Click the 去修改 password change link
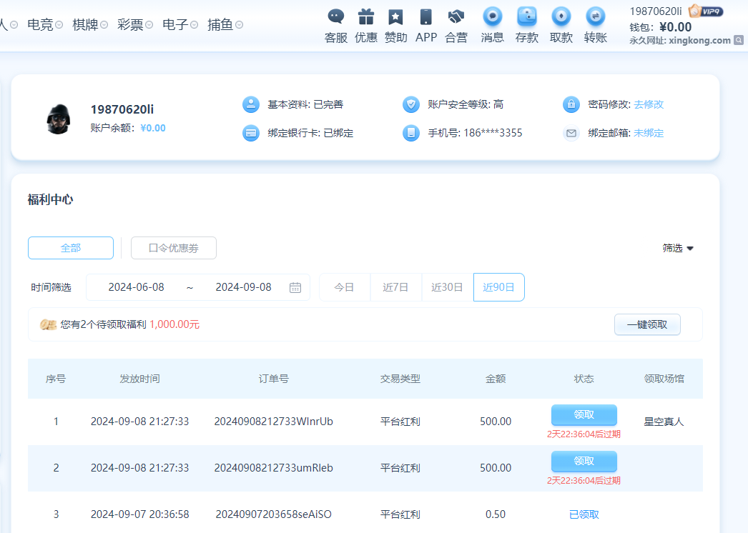 click(x=649, y=104)
